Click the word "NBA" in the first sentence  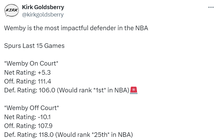coord(142,29)
